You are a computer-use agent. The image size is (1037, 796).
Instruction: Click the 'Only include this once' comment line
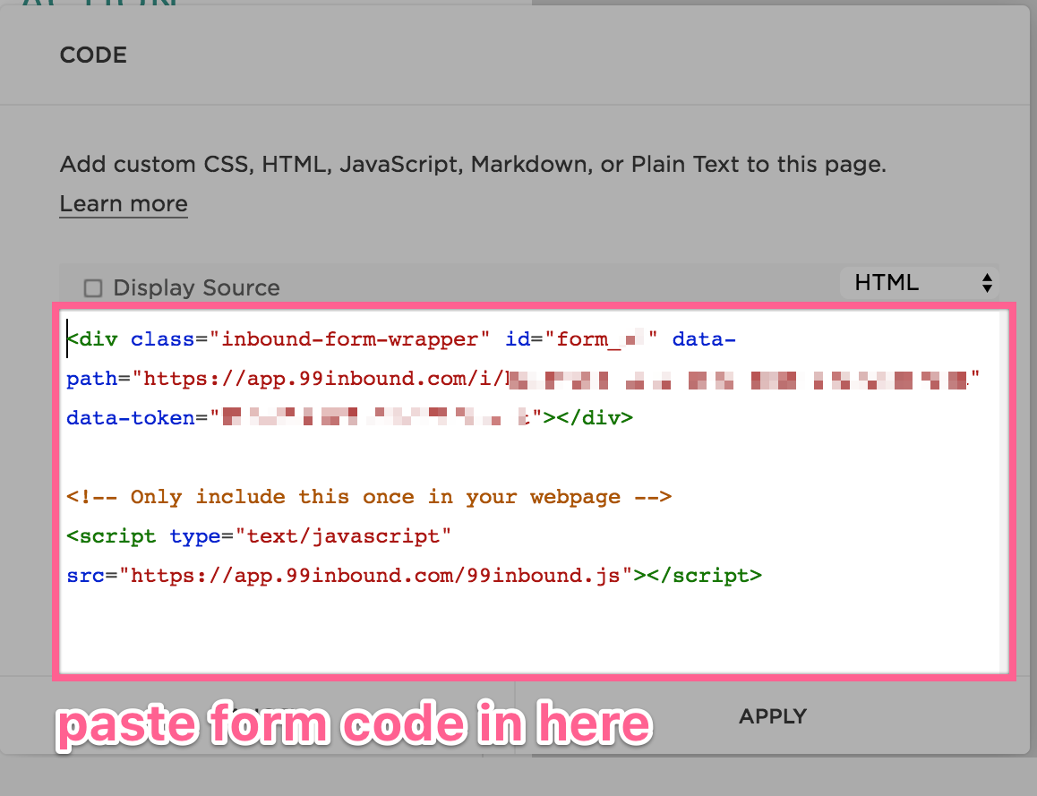pos(369,497)
